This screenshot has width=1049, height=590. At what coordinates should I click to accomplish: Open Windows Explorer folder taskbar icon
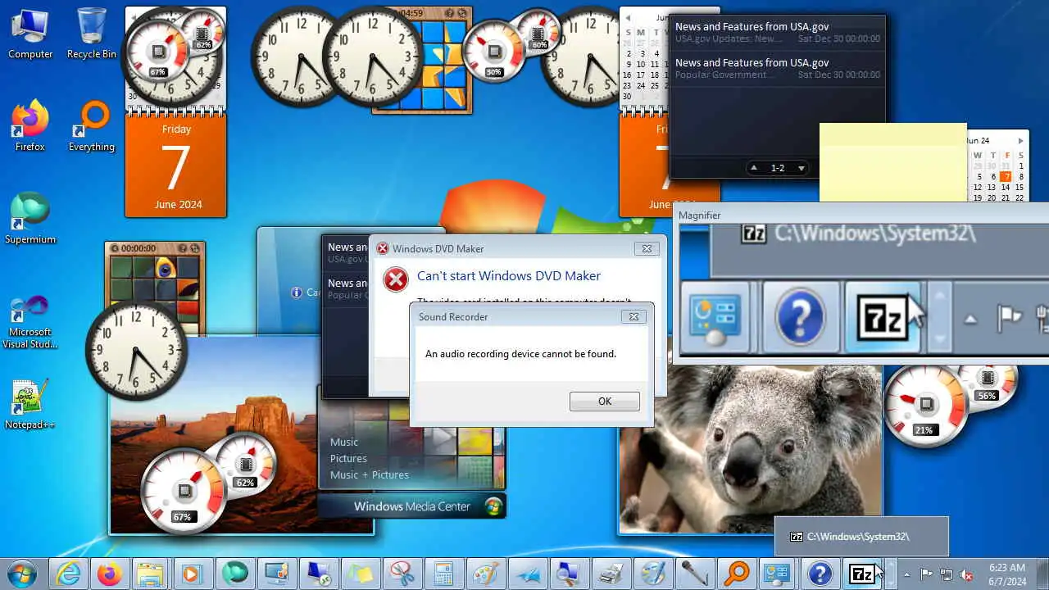(x=152, y=574)
